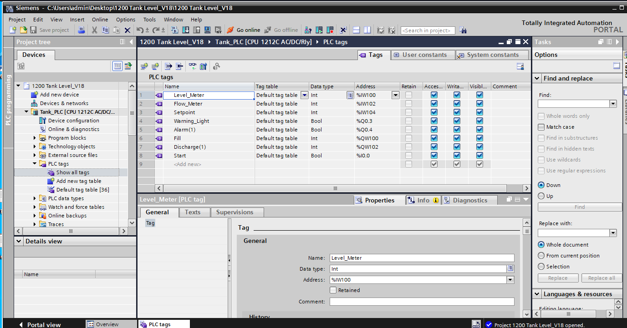Enable the Match case checkbox
This screenshot has height=328, width=627.
pyautogui.click(x=541, y=127)
